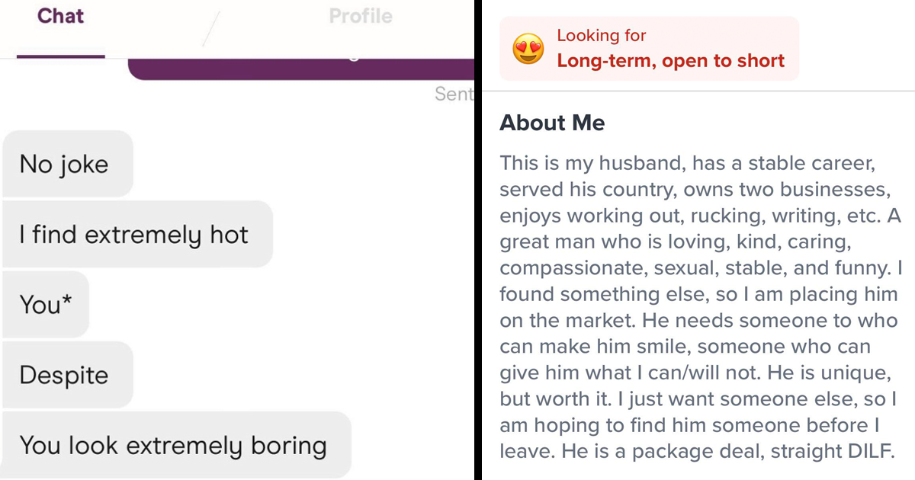The image size is (915, 480).
Task: Click the 'Long-term, open to short' label
Action: [673, 60]
